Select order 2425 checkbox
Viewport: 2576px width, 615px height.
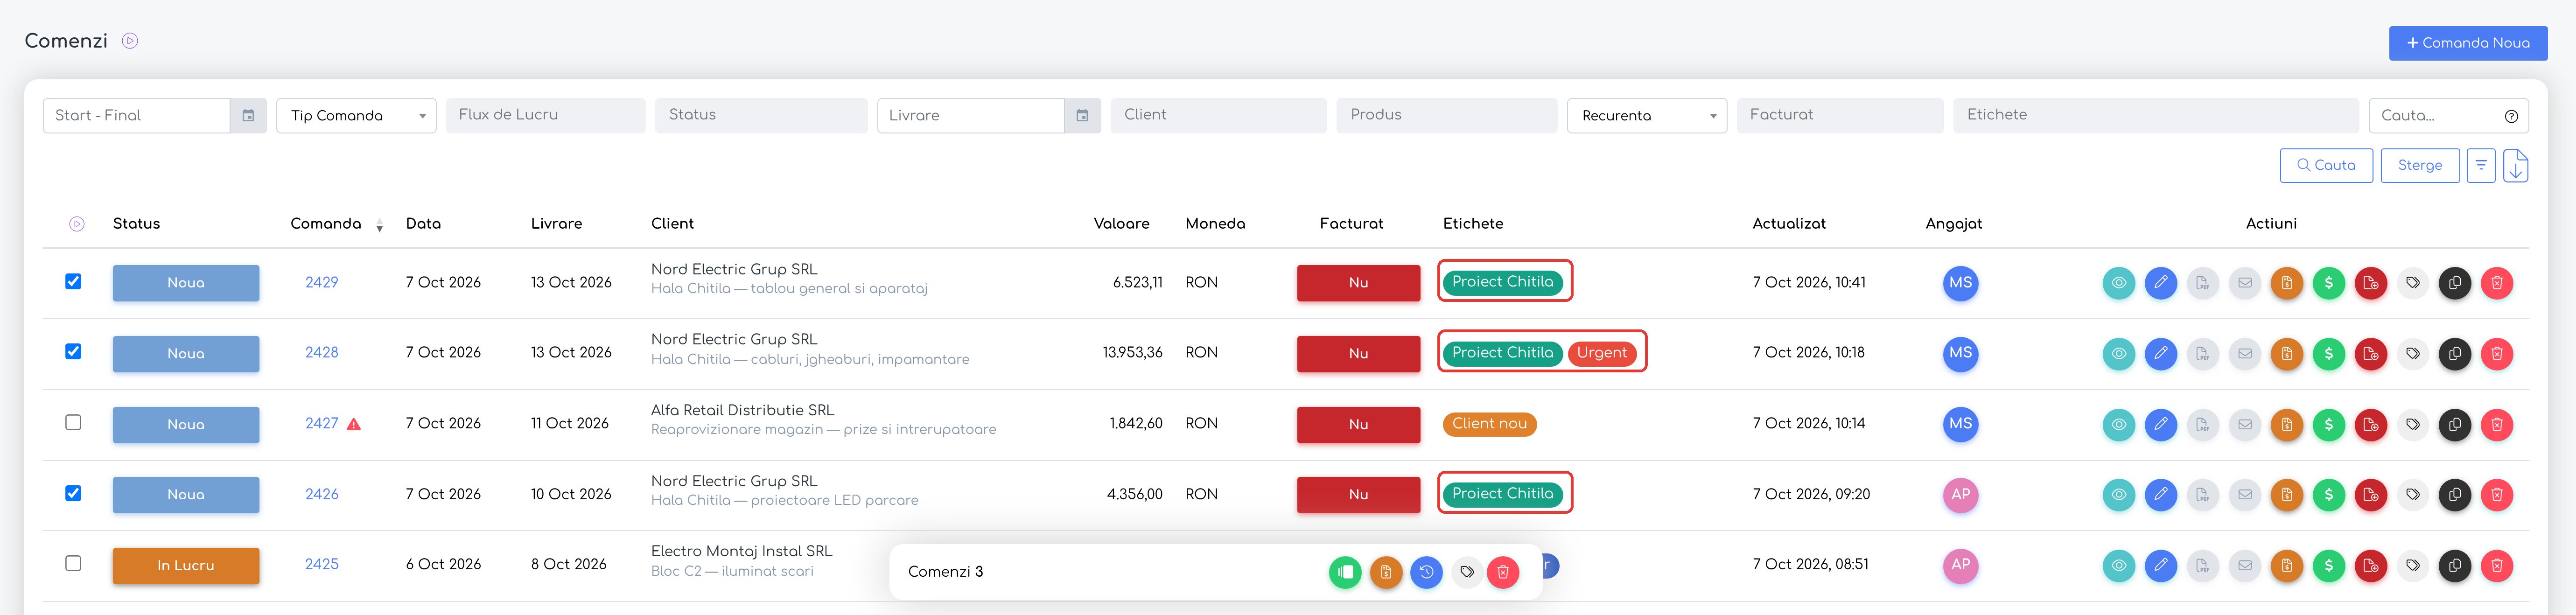(x=73, y=564)
